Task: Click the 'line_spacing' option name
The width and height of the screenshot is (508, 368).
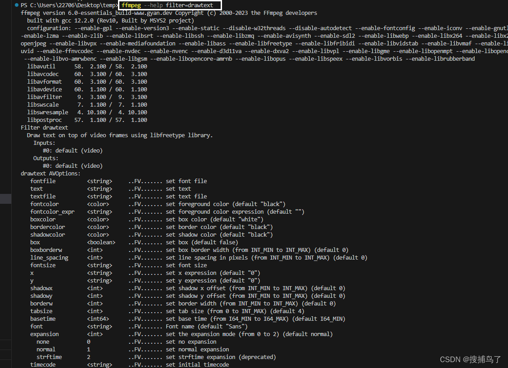Action: click(49, 258)
